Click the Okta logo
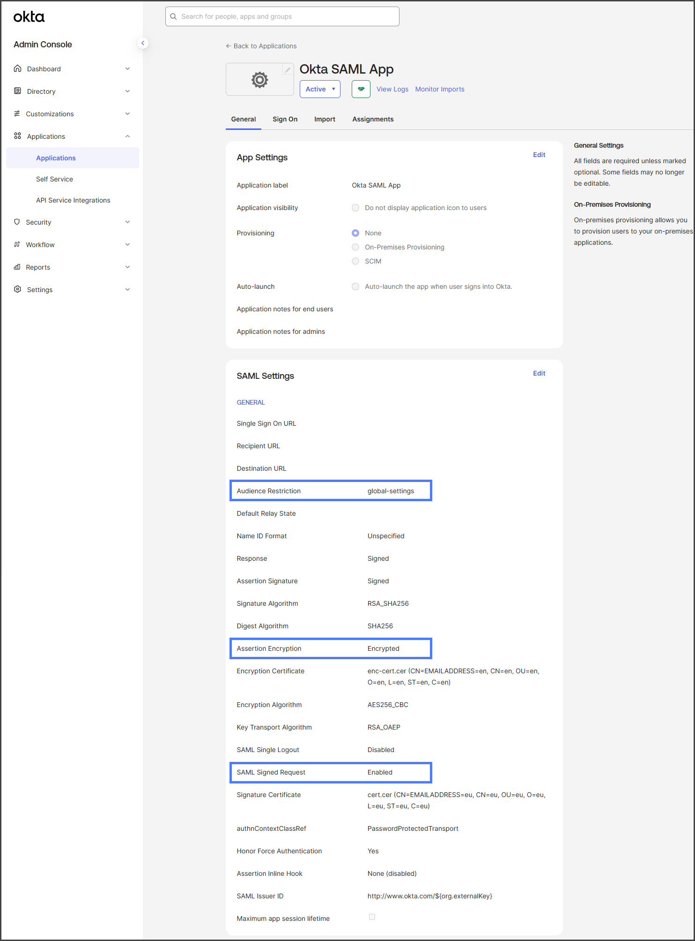Image resolution: width=695 pixels, height=941 pixels. point(29,17)
